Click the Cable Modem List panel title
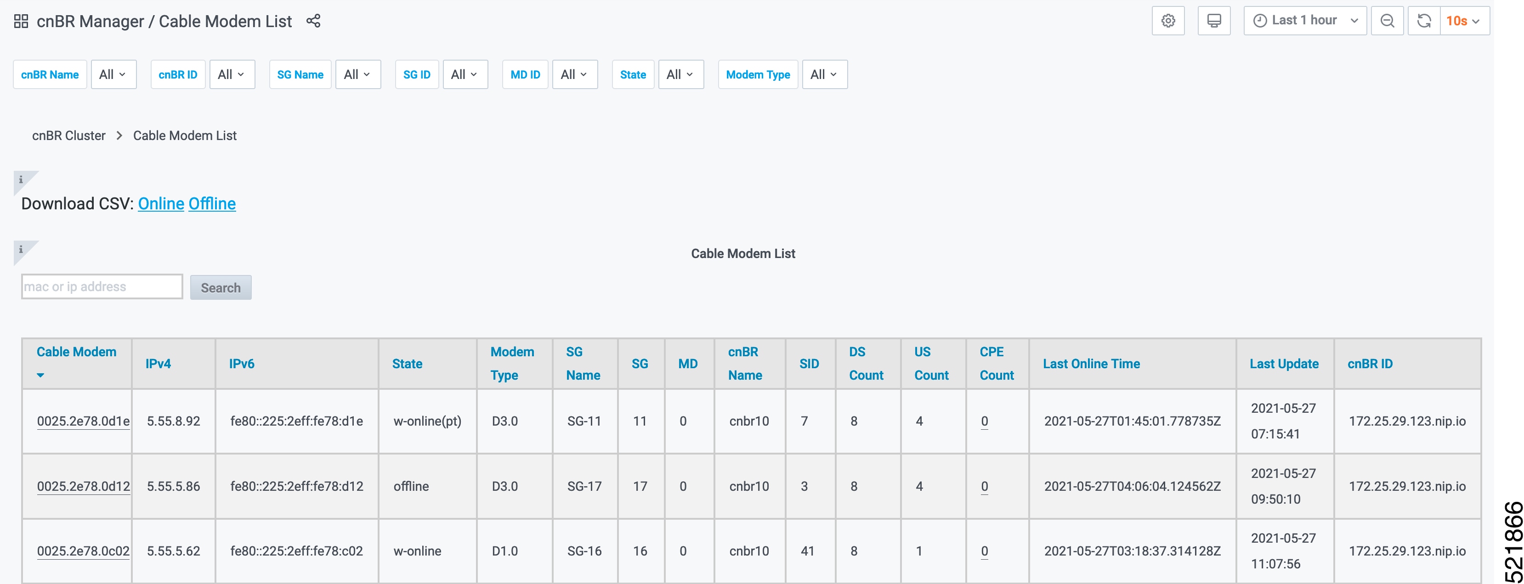 pos(743,253)
